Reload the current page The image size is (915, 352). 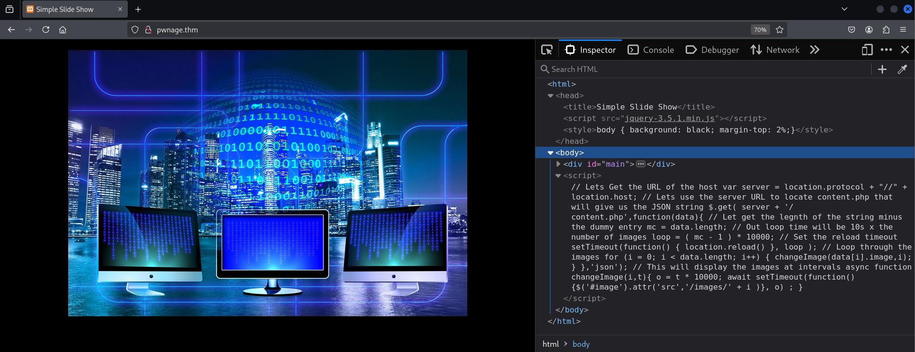tap(46, 30)
